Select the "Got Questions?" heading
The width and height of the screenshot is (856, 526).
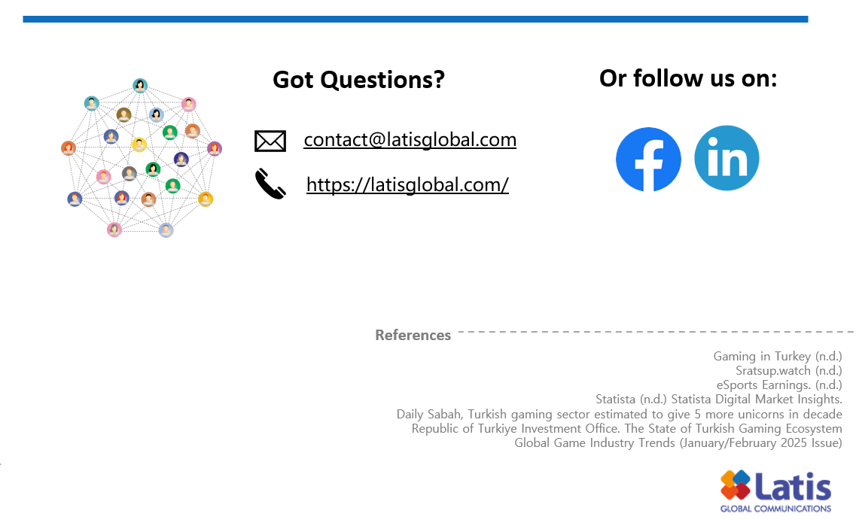tap(358, 79)
